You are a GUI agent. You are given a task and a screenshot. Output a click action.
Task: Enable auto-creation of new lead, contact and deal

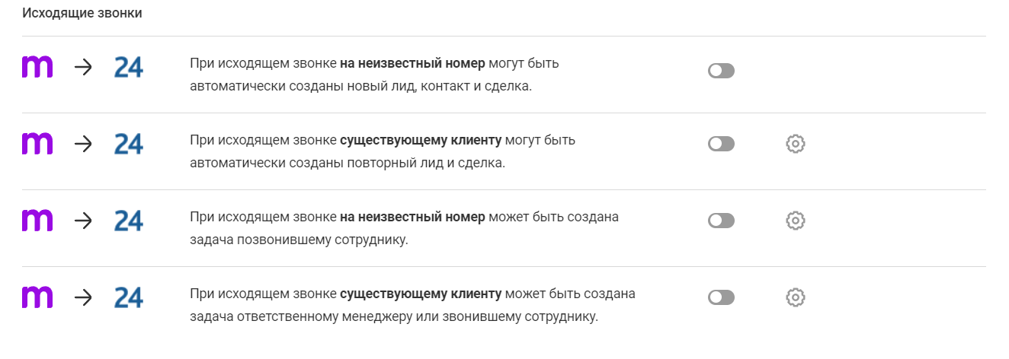720,71
